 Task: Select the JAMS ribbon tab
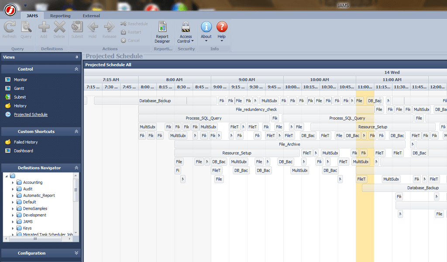32,16
